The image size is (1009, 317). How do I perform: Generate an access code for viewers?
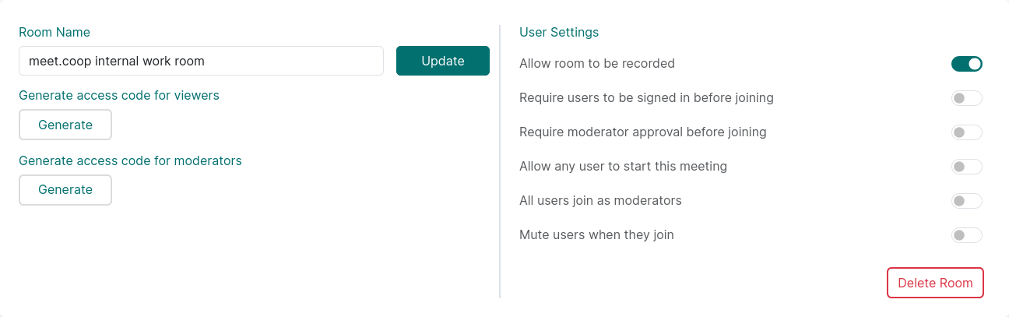65,125
